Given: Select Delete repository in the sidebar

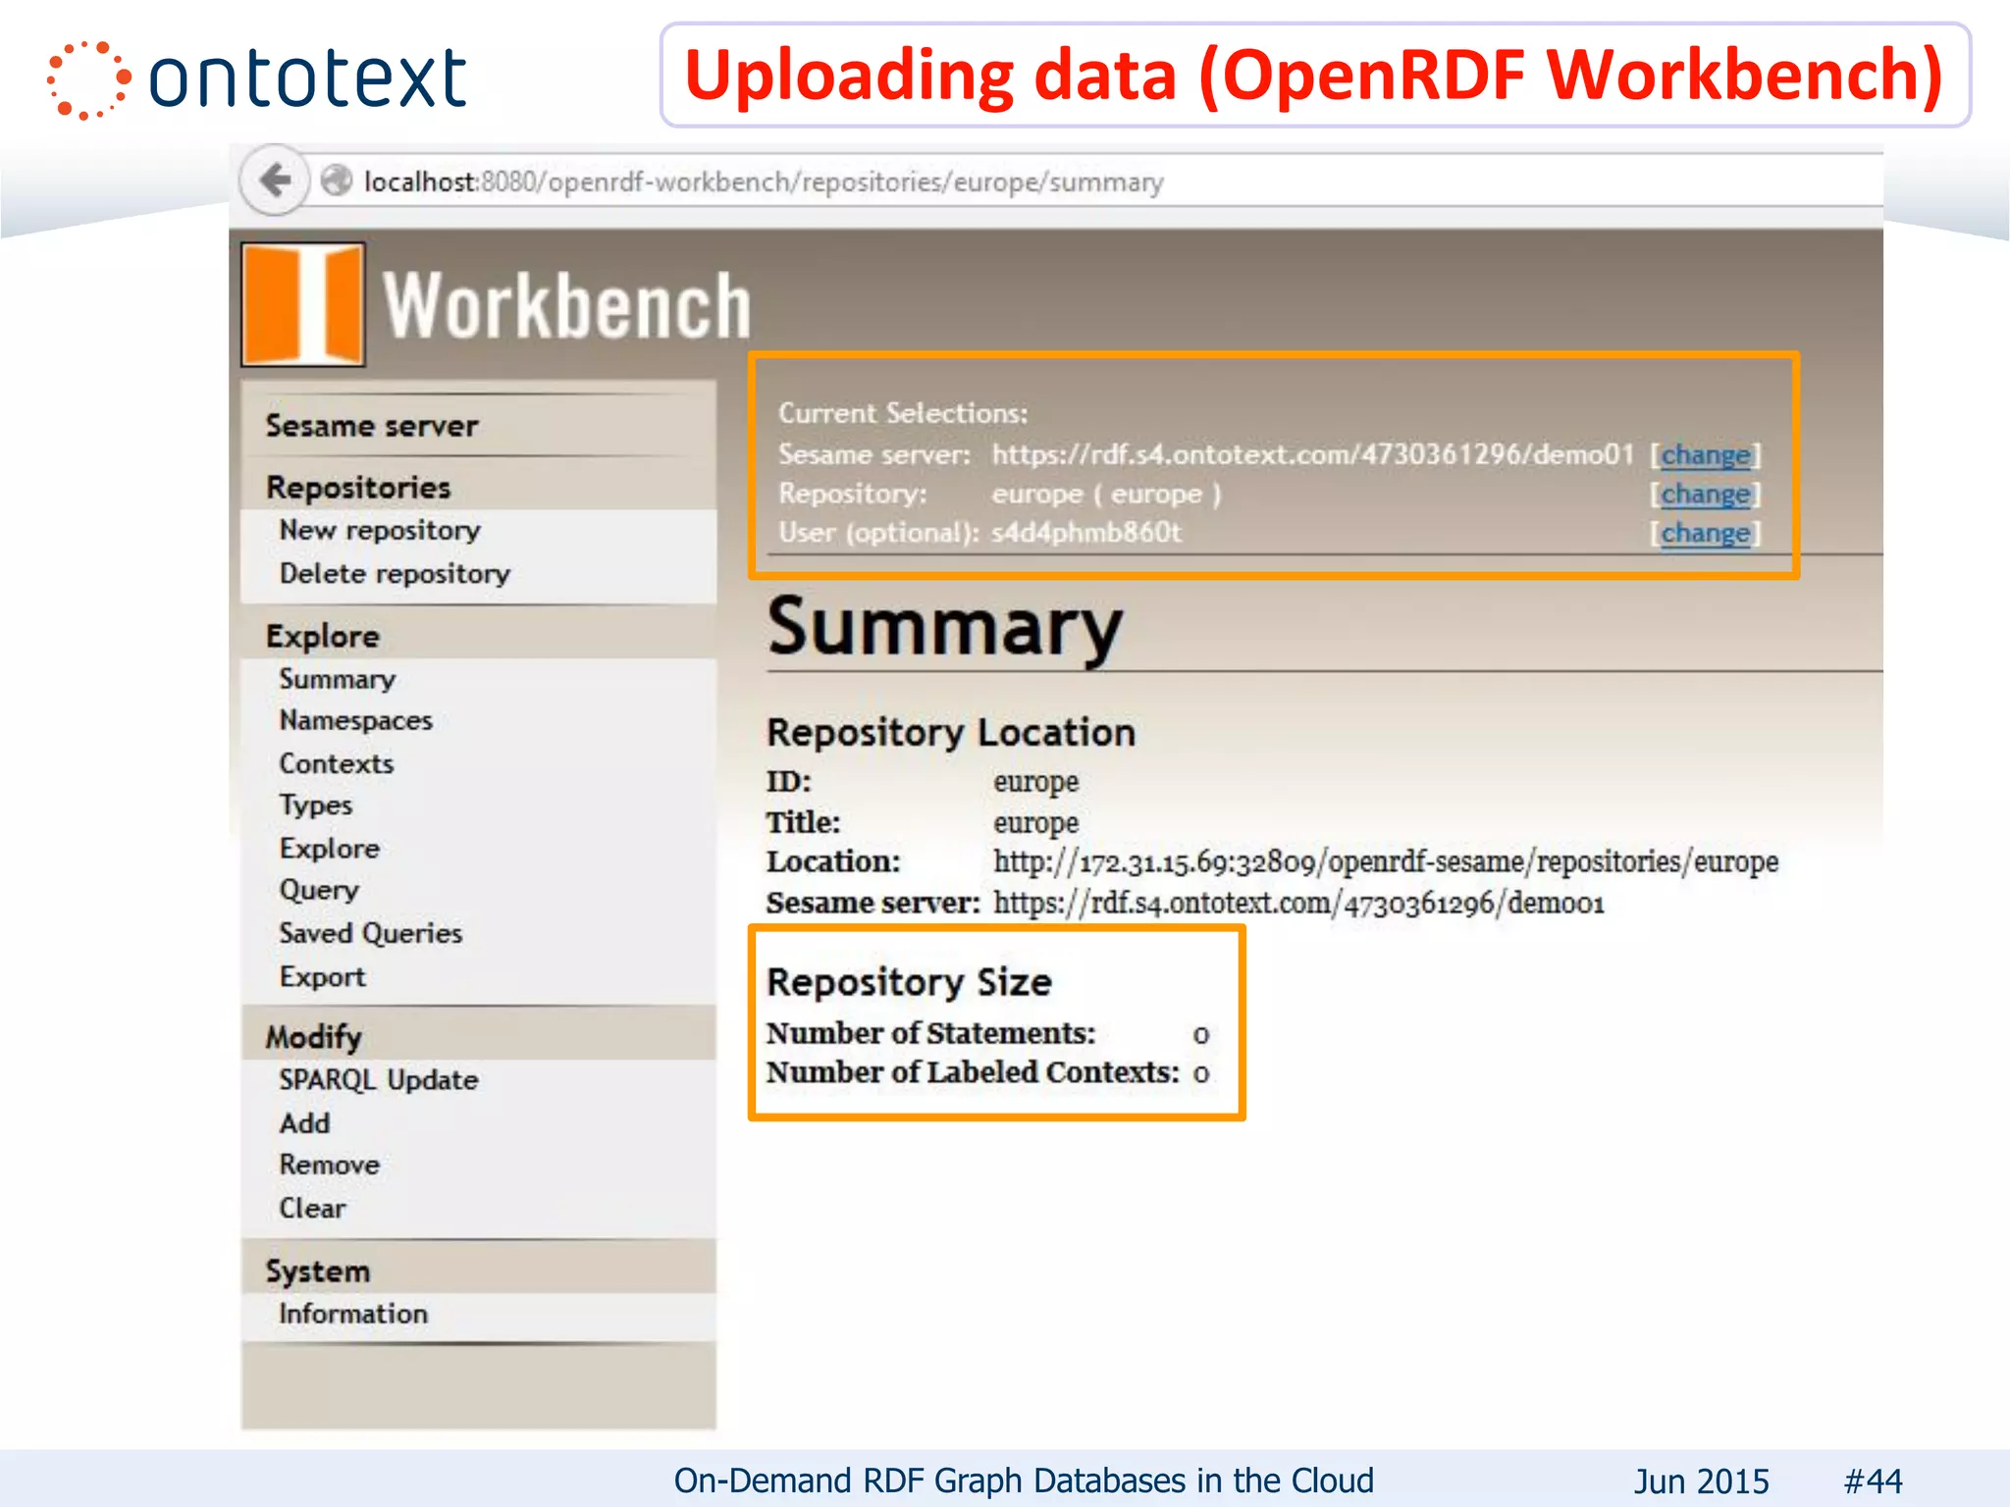Looking at the screenshot, I should pyautogui.click(x=395, y=573).
